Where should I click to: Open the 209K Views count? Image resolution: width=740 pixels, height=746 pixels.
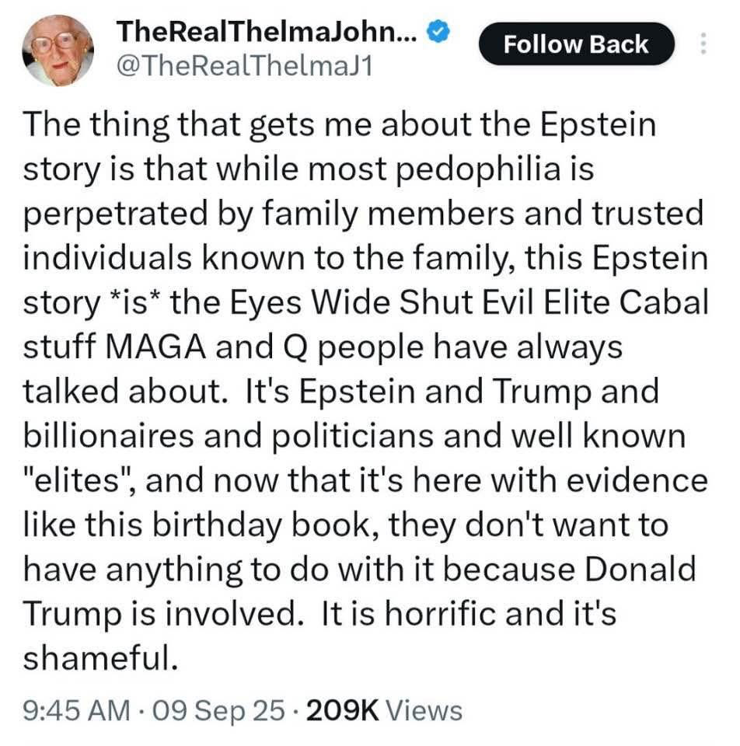click(x=385, y=710)
